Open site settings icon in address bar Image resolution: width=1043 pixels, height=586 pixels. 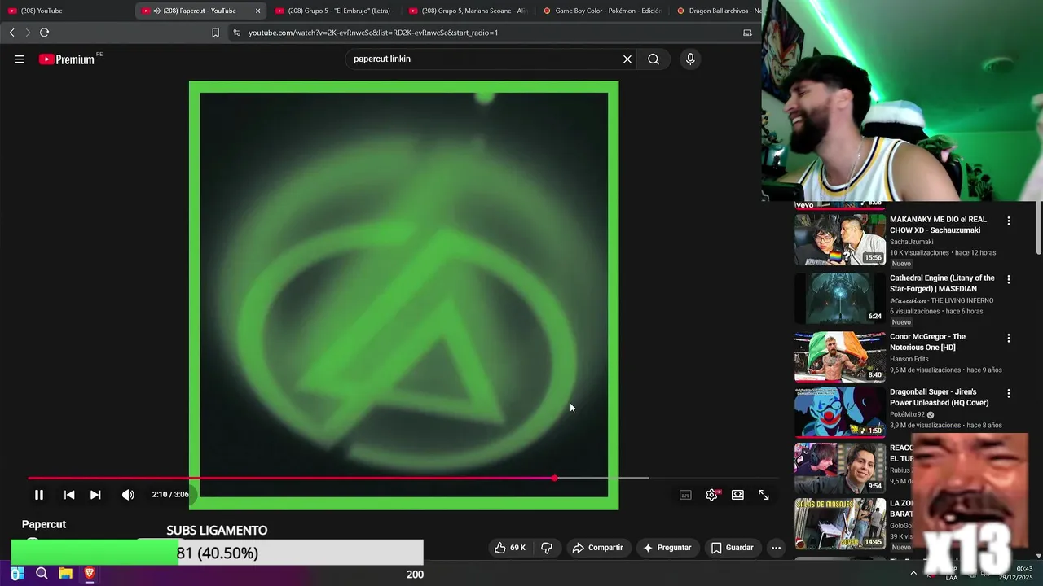point(236,33)
